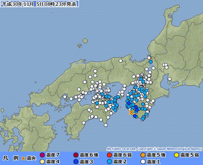Select the 震度3 dark blue legend circle
The width and height of the screenshot is (203, 165).
[x=76, y=162]
